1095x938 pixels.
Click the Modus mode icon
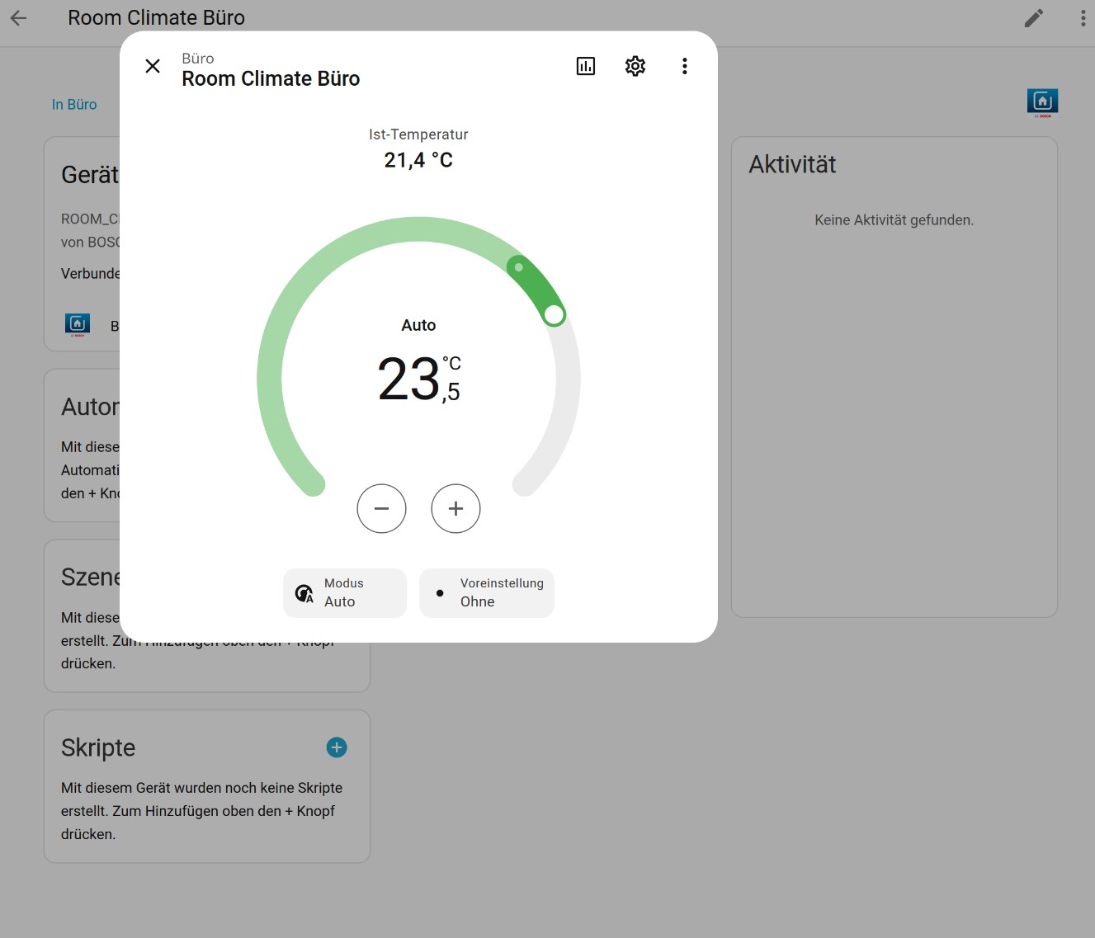tap(304, 593)
